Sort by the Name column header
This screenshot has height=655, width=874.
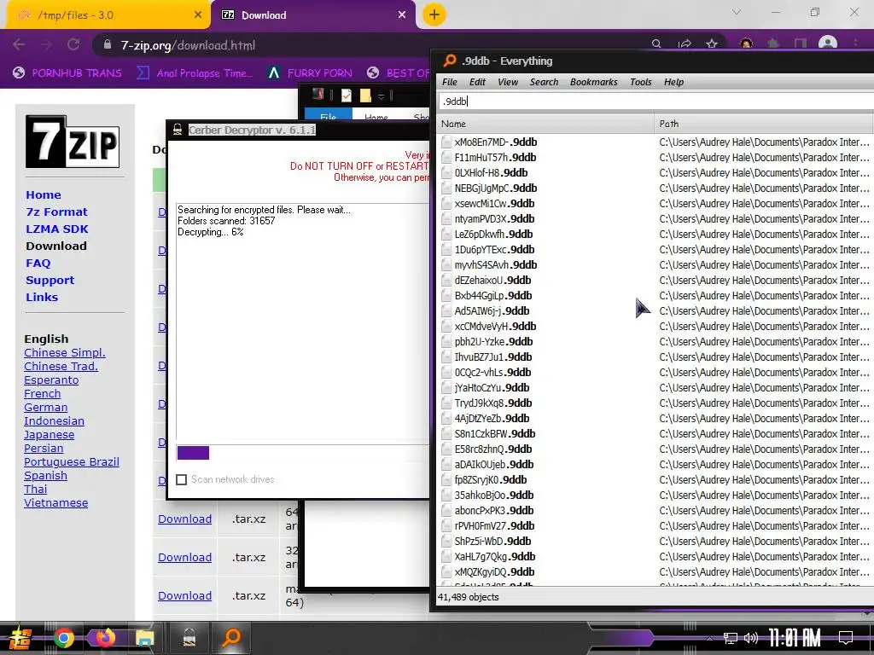545,124
